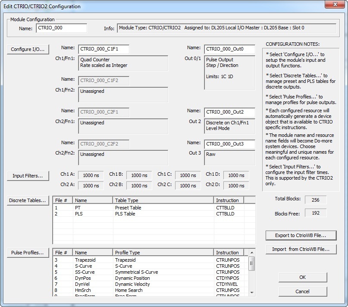This screenshot has width=348, height=307.
Task: Cancel the CTRIO configuration dialog
Action: click(x=302, y=291)
